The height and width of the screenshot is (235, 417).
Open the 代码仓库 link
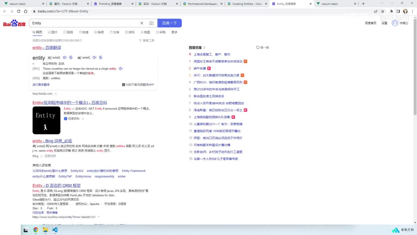point(38,212)
